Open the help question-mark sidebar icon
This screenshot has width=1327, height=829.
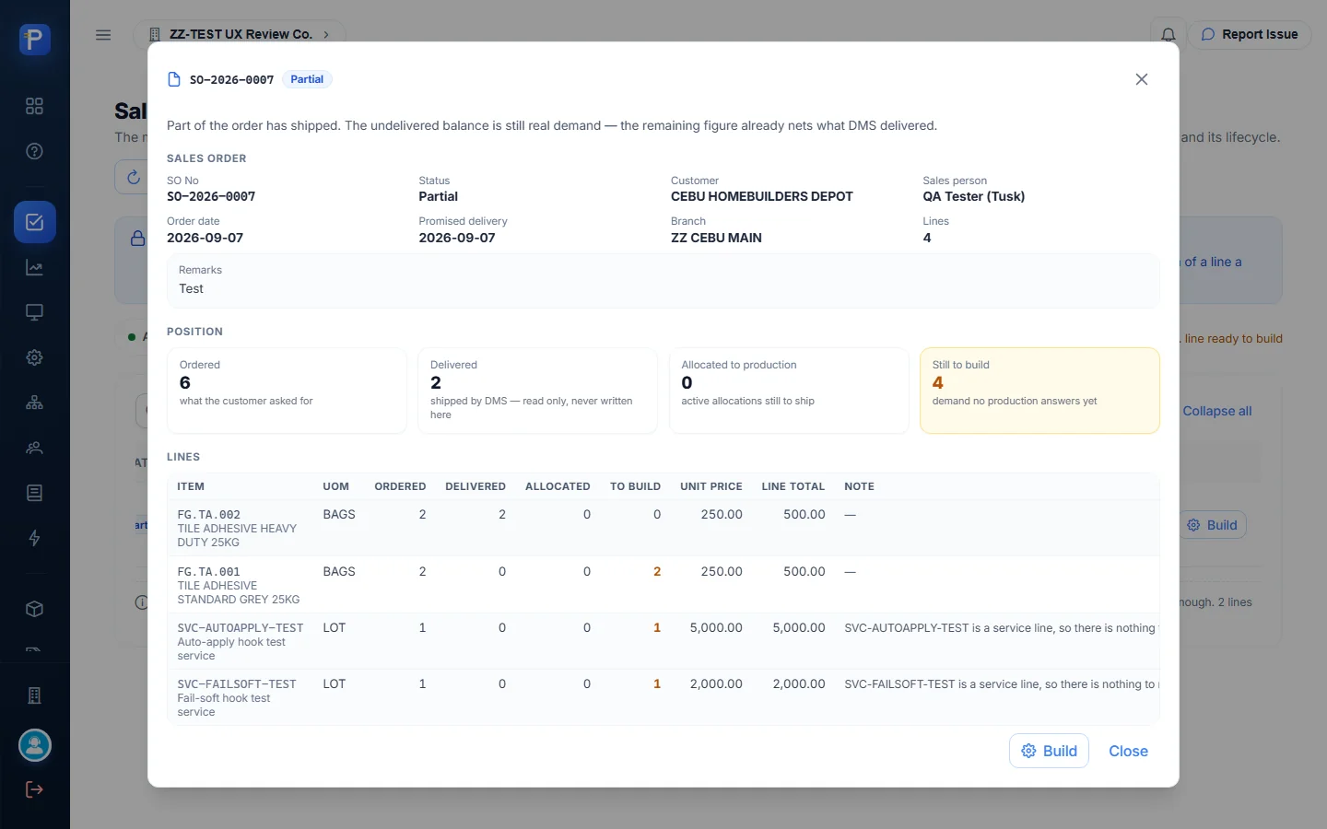(x=35, y=151)
